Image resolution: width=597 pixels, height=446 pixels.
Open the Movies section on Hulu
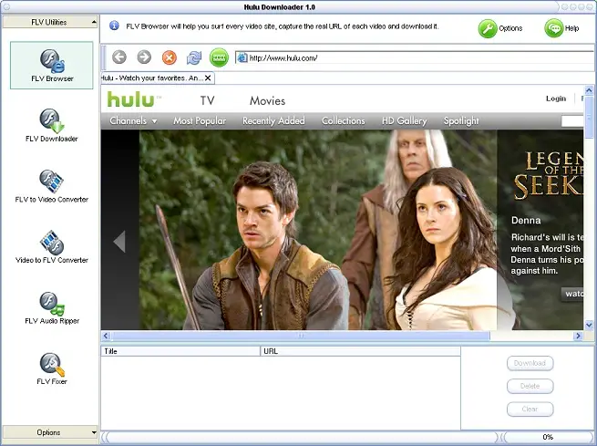pyautogui.click(x=267, y=100)
